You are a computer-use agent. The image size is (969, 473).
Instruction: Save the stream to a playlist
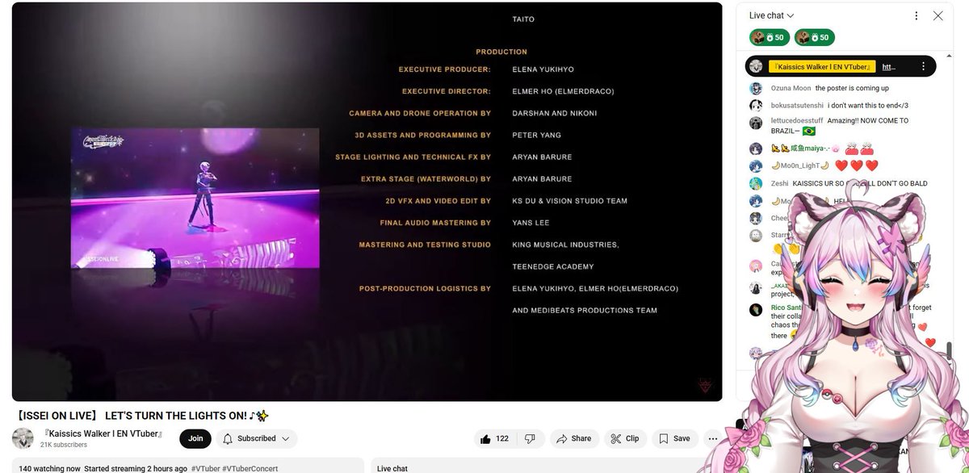point(673,438)
